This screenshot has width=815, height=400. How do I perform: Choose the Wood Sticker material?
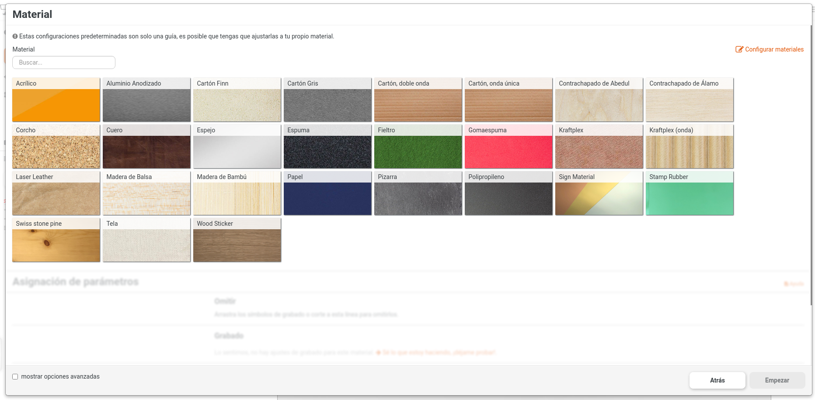pyautogui.click(x=237, y=240)
